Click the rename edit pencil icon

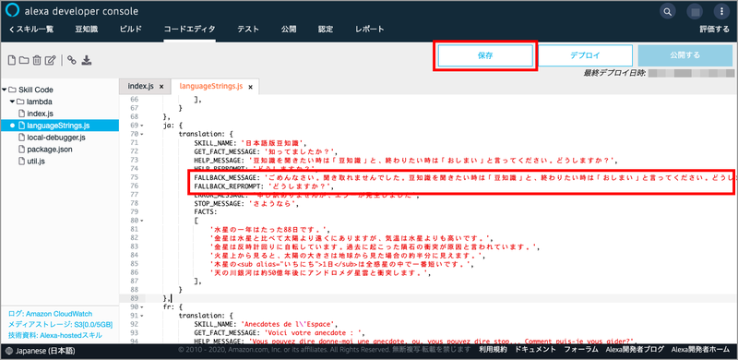point(51,60)
